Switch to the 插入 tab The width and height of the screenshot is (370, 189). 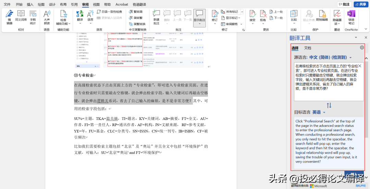click(x=30, y=4)
